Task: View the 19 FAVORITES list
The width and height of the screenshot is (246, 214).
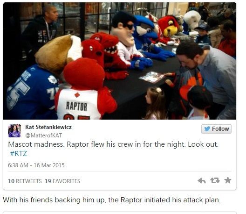Action: click(x=62, y=181)
